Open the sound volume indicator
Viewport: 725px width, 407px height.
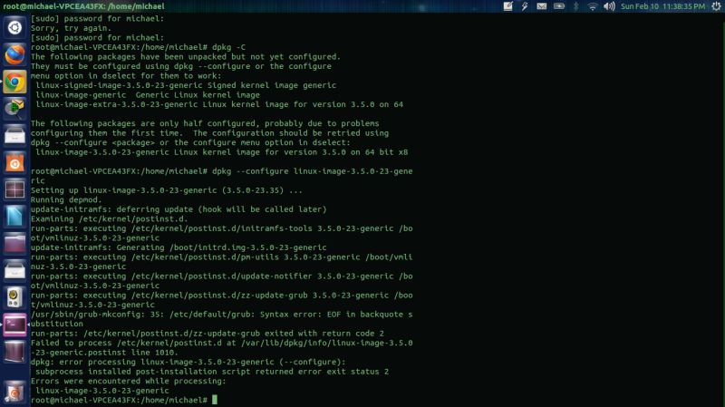(609, 6)
